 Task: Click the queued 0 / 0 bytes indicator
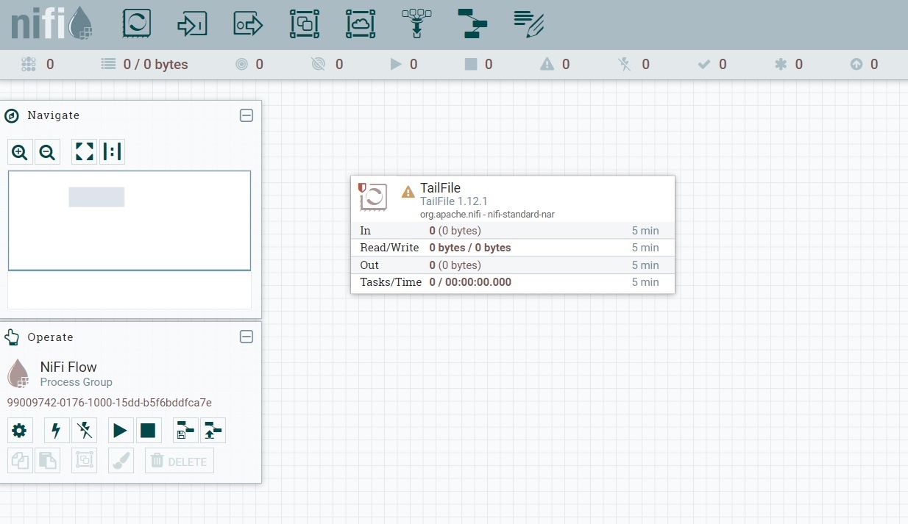click(x=145, y=65)
